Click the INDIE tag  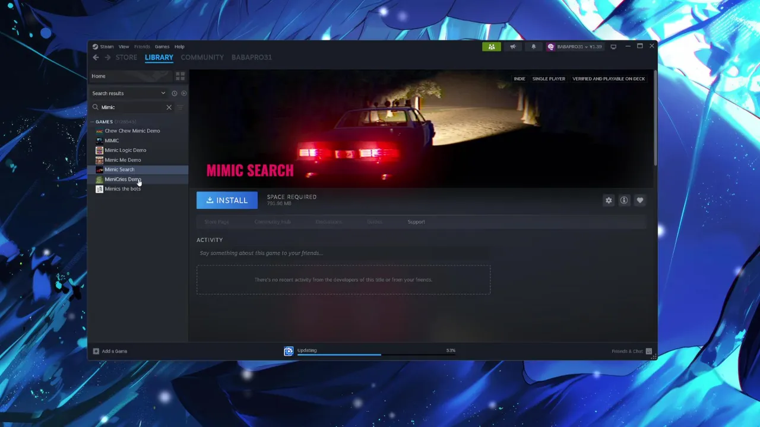[x=520, y=78]
